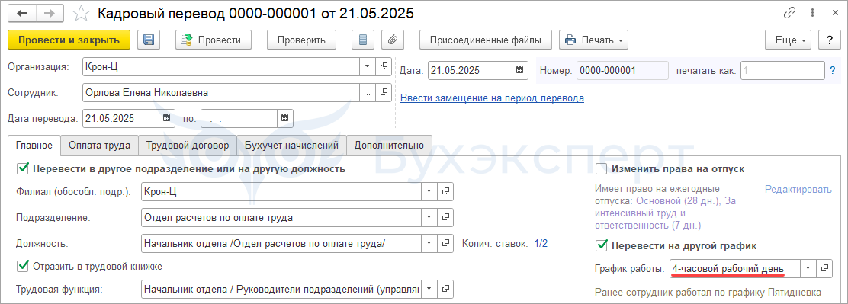Image resolution: width=848 pixels, height=304 pixels.
Task: Click the paperclip attachment icon
Action: point(393,40)
